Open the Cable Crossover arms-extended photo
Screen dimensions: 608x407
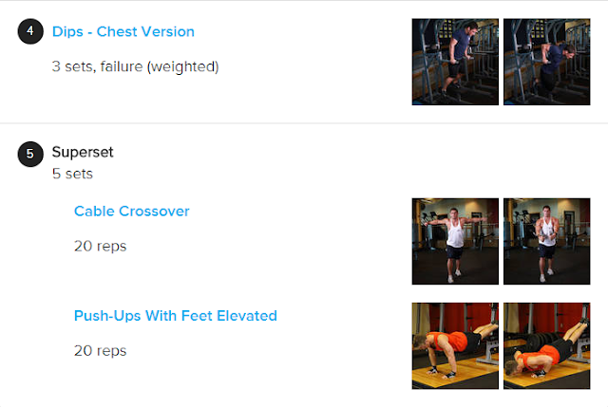coord(455,241)
